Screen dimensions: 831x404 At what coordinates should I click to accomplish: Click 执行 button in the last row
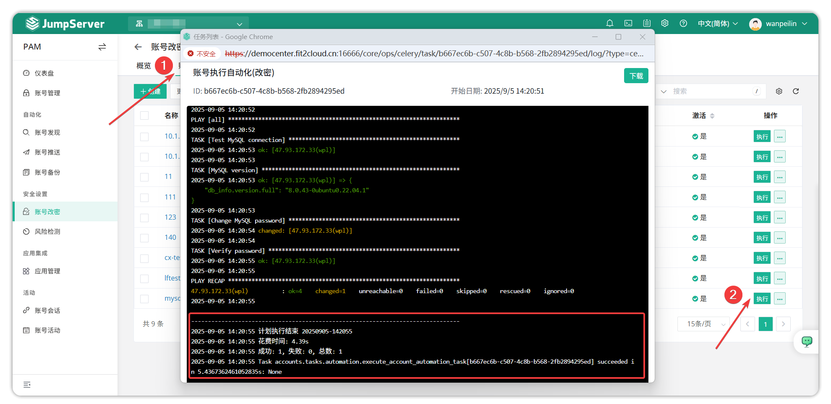762,299
